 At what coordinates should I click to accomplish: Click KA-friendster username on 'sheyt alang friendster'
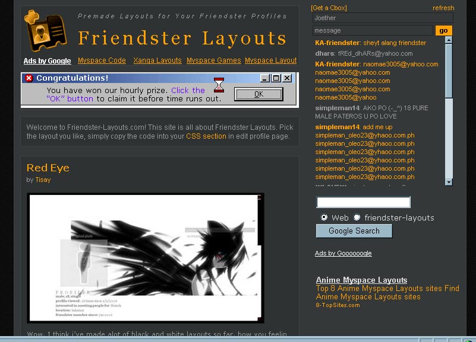point(338,43)
